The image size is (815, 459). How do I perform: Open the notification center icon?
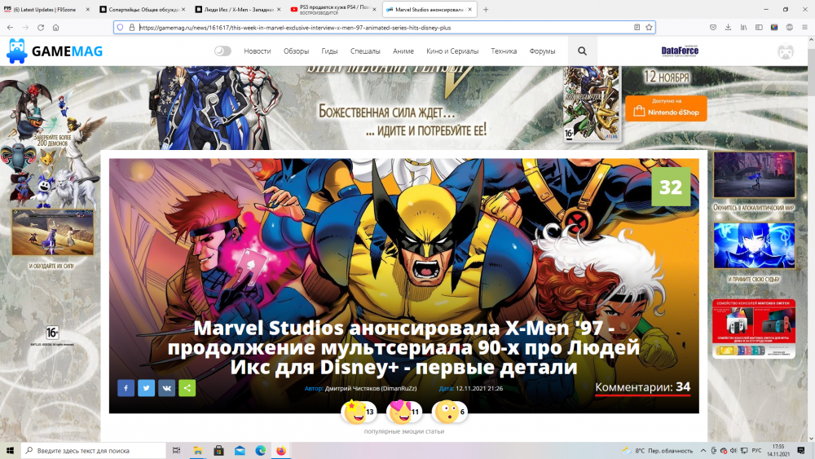point(801,451)
